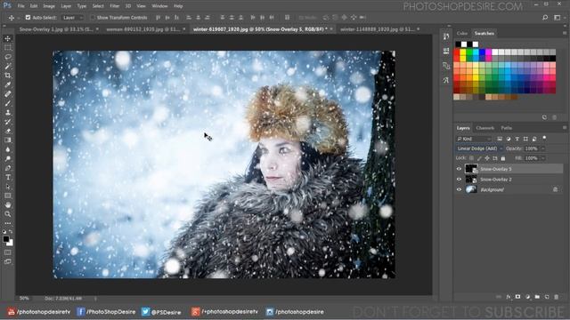570x320 pixels.
Task: Open the Window menu
Action: [x=159, y=6]
